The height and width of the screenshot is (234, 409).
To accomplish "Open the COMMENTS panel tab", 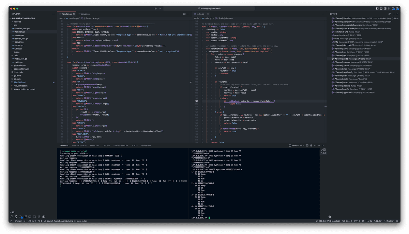I will 146,146.
